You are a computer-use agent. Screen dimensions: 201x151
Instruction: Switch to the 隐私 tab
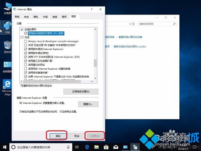36,17
